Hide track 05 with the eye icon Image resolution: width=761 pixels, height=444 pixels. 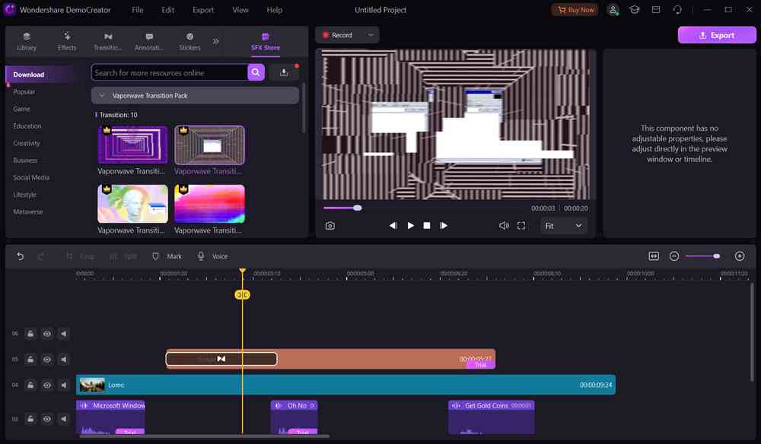click(47, 359)
